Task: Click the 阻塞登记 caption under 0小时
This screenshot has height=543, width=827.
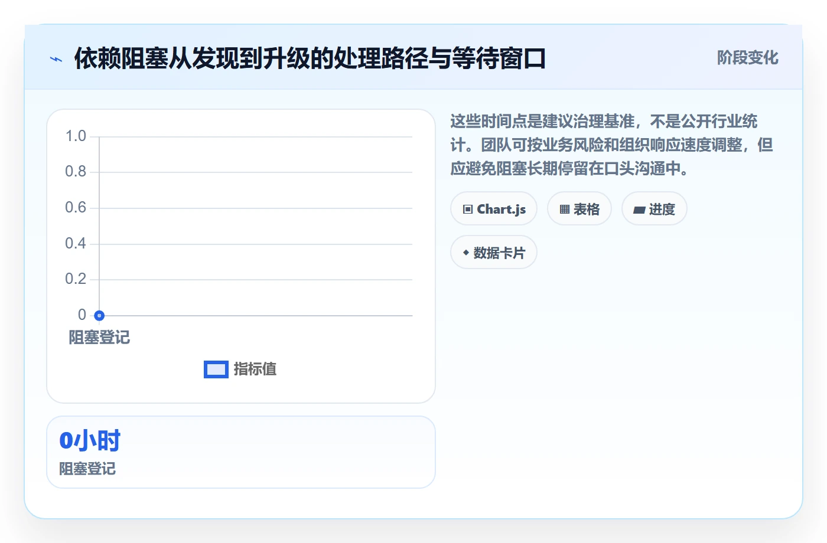Action: point(87,469)
